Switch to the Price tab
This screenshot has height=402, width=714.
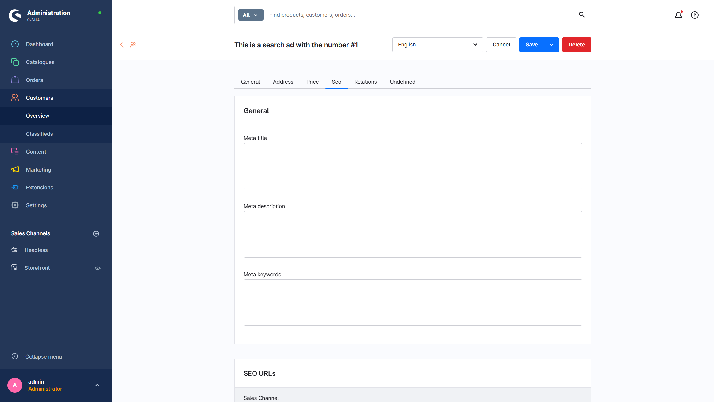(312, 82)
